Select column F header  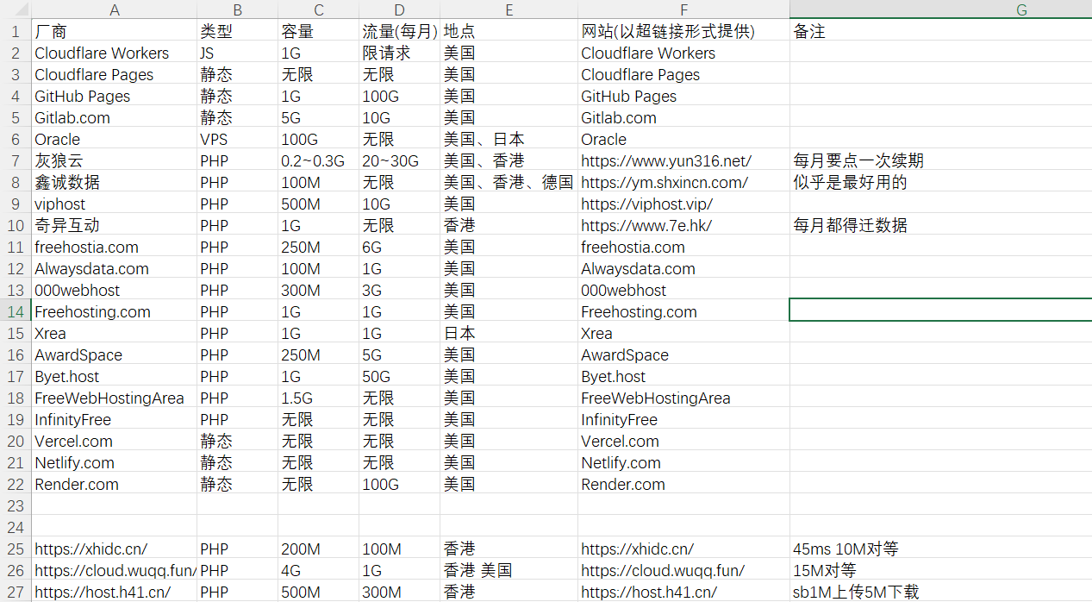point(683,9)
